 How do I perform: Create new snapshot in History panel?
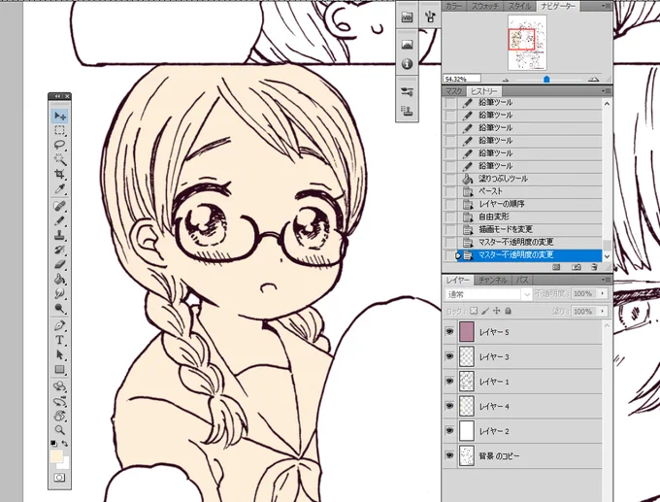[x=577, y=267]
